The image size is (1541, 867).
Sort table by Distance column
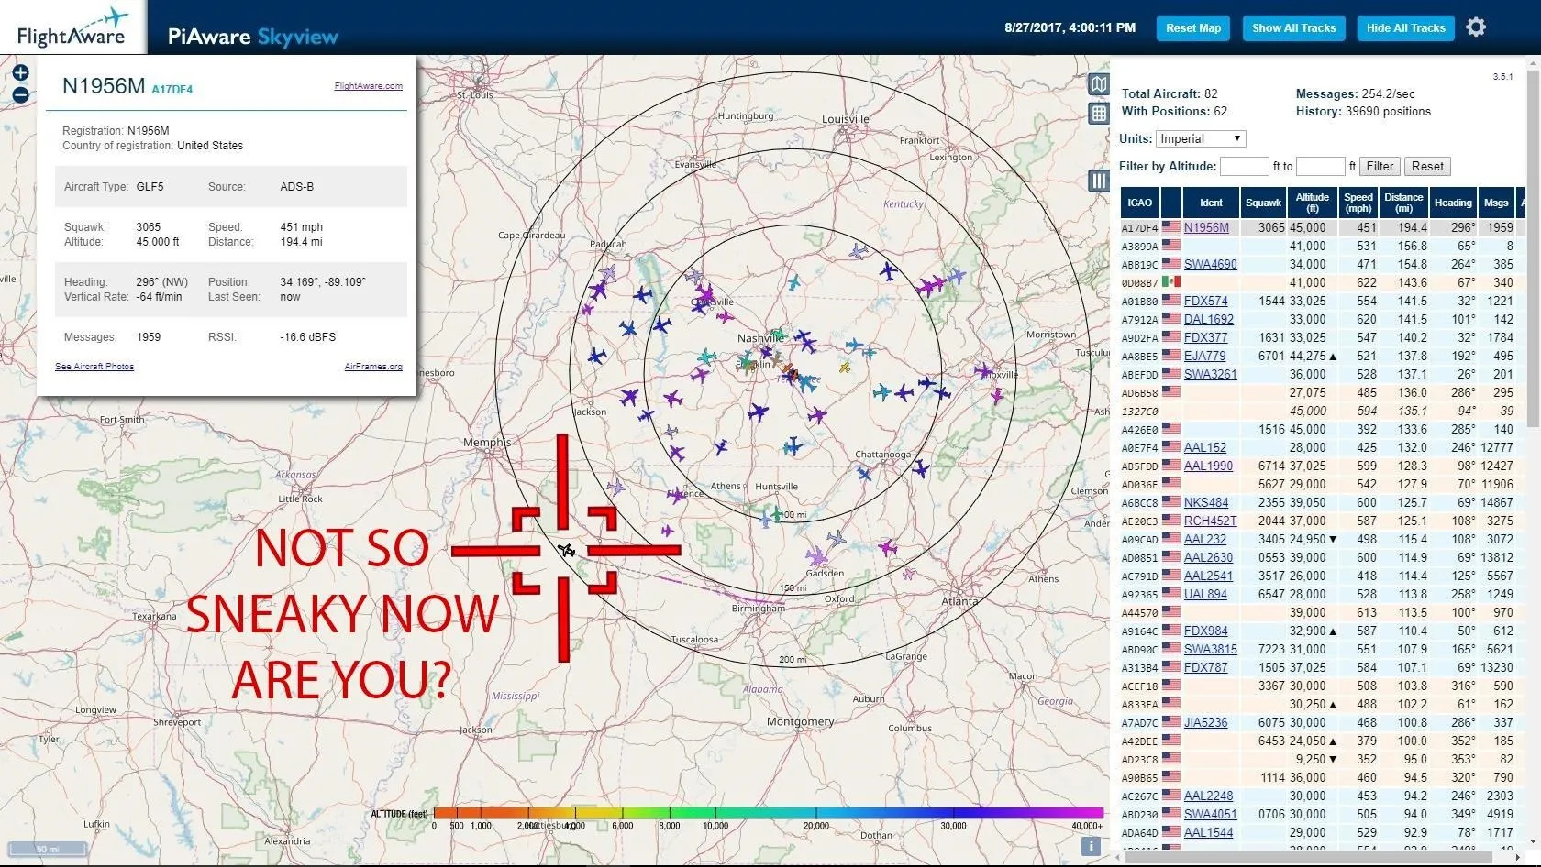pyautogui.click(x=1403, y=203)
